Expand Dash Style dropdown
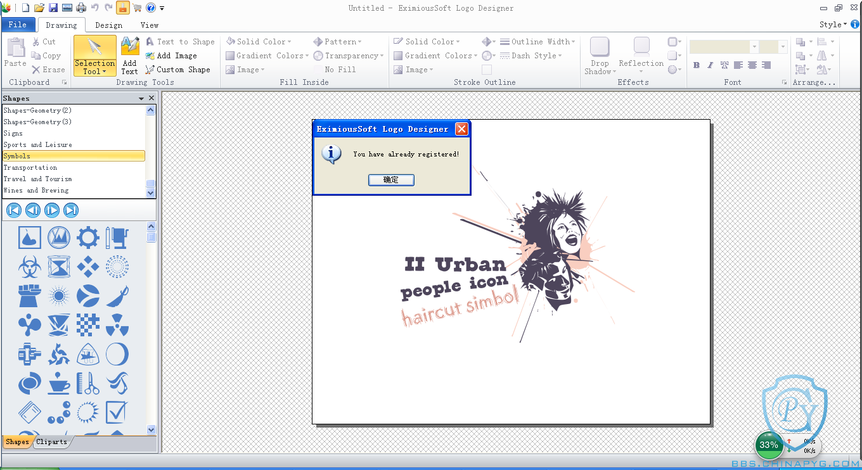862x470 pixels. (531, 56)
